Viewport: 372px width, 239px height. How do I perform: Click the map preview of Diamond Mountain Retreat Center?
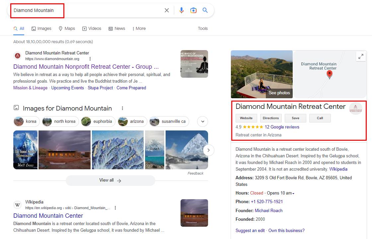(x=330, y=74)
